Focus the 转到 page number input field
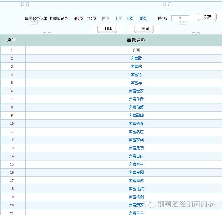The width and height of the screenshot is (222, 215). tap(180, 18)
